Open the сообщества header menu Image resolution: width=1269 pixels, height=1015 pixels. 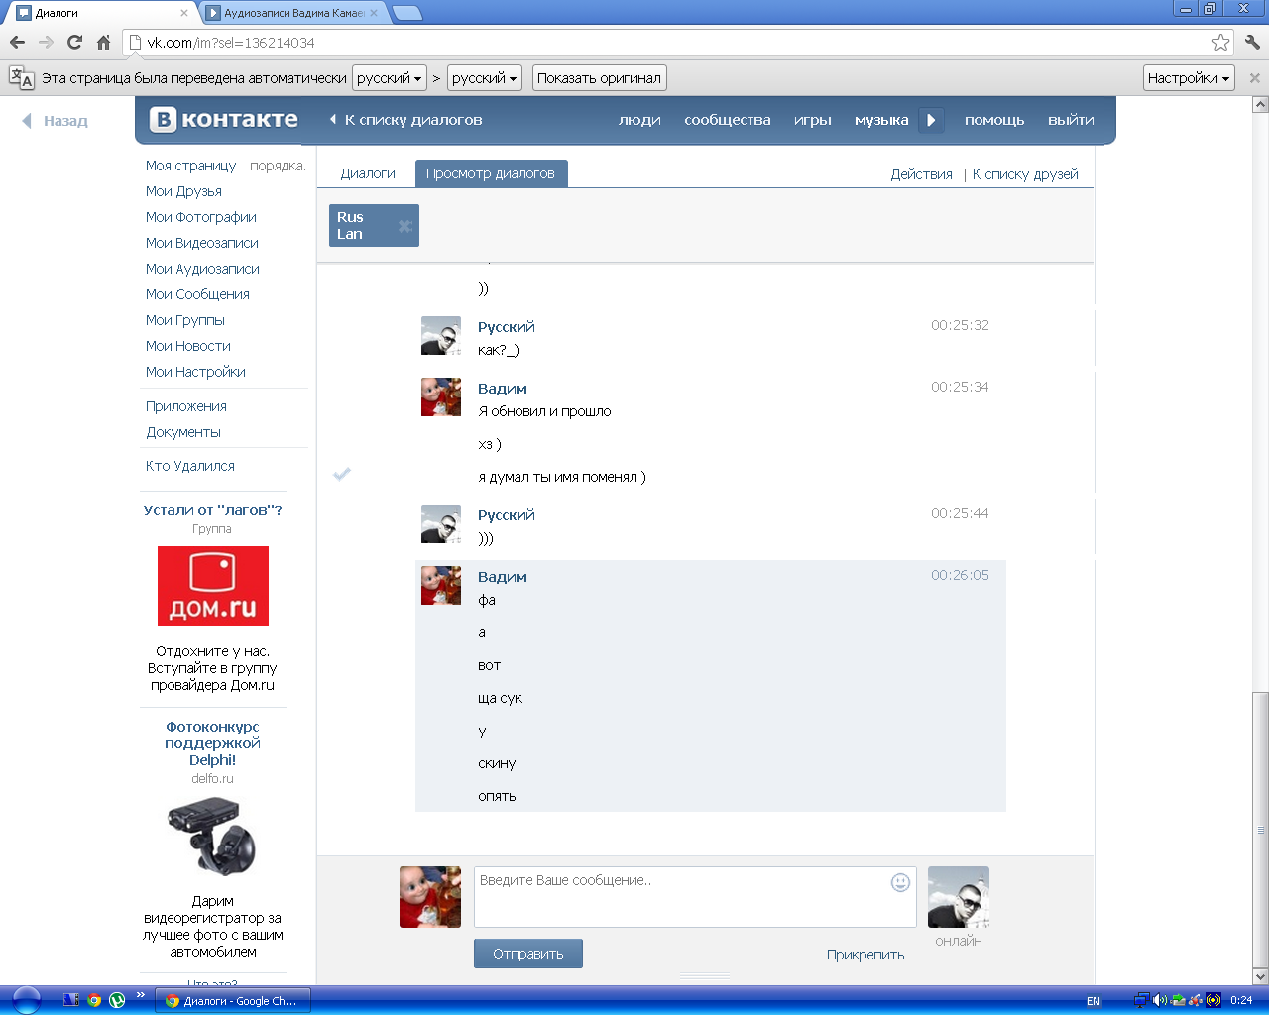(x=728, y=120)
